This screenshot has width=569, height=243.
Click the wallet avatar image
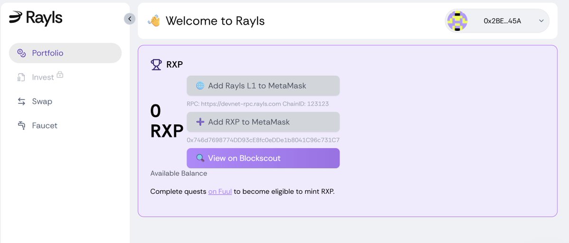pyautogui.click(x=457, y=21)
